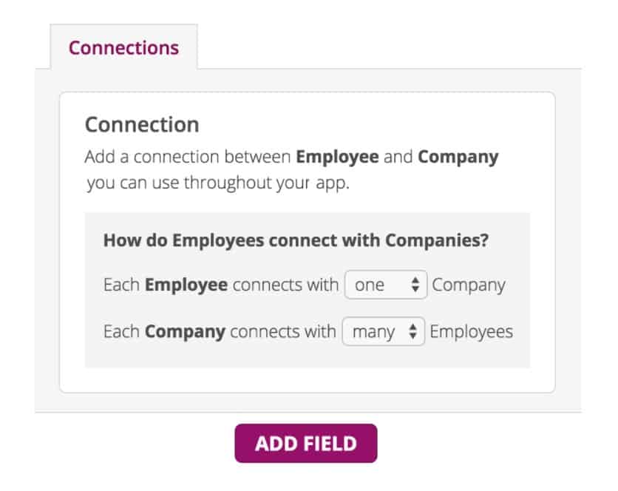Switch to the Connections tab
Screen dimensions: 618x491
pos(123,48)
